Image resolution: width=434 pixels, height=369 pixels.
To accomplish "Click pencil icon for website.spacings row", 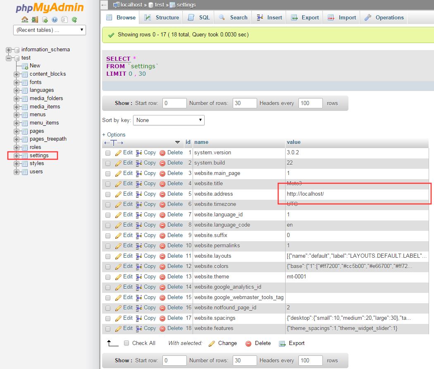I will [x=118, y=318].
